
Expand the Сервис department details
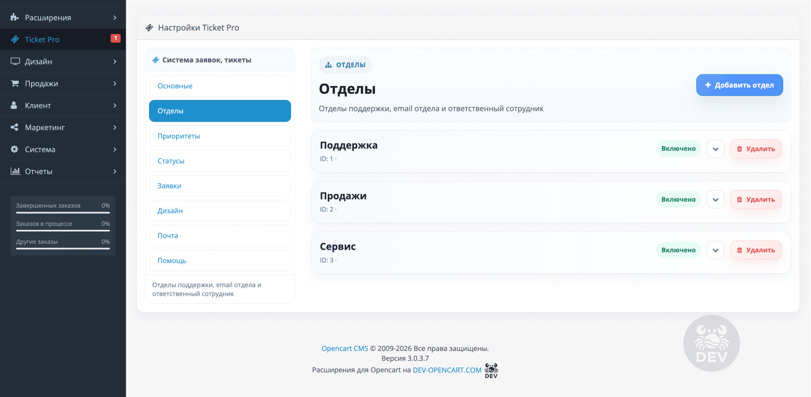(x=716, y=250)
